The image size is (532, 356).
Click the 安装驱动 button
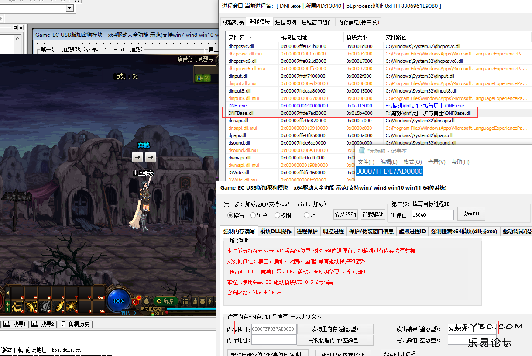tap(345, 214)
